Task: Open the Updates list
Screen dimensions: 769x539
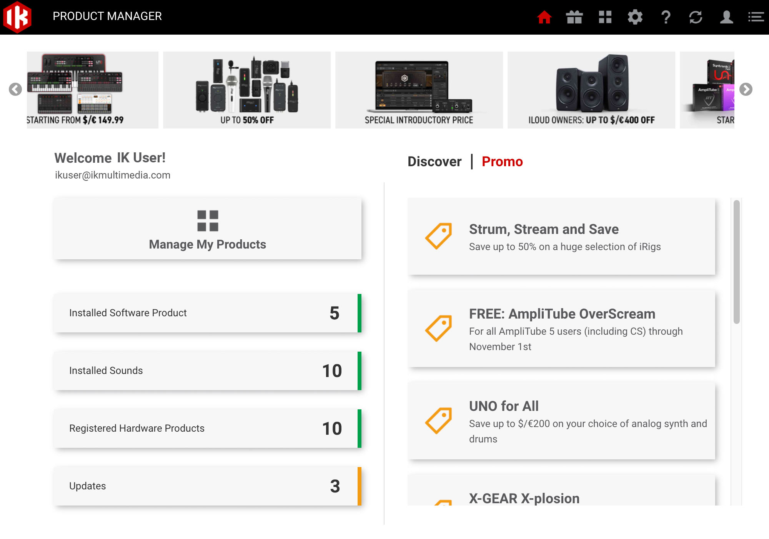Action: tap(208, 486)
